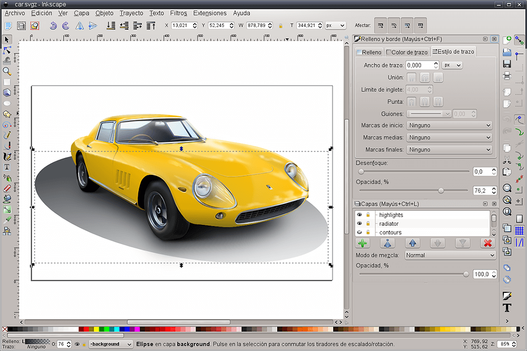Screen dimensions: 527x351
Task: Unlock the radiator layer
Action: [368, 223]
